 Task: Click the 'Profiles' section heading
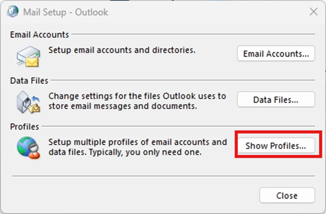coord(25,127)
